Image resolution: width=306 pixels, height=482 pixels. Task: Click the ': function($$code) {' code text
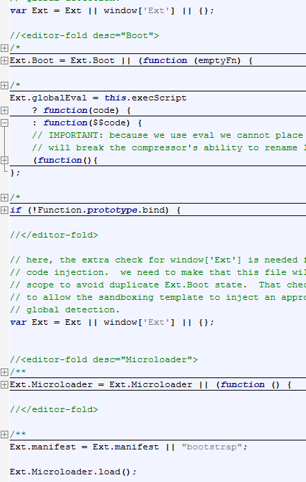(x=87, y=123)
